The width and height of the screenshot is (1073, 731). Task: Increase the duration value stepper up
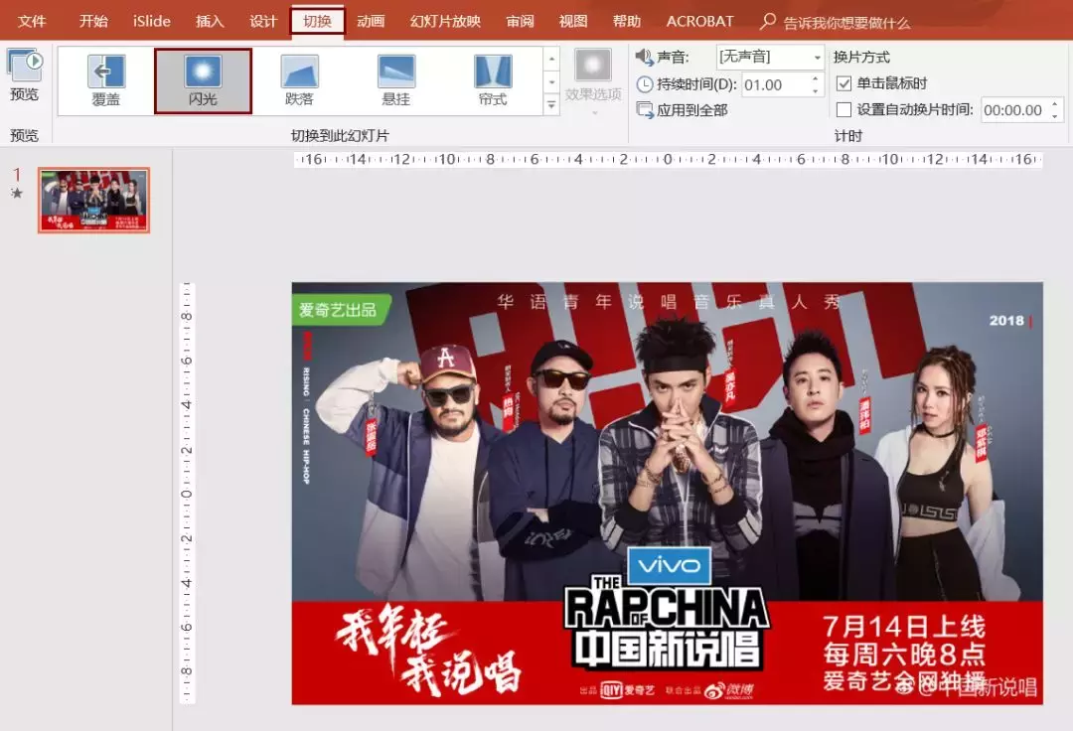point(815,79)
